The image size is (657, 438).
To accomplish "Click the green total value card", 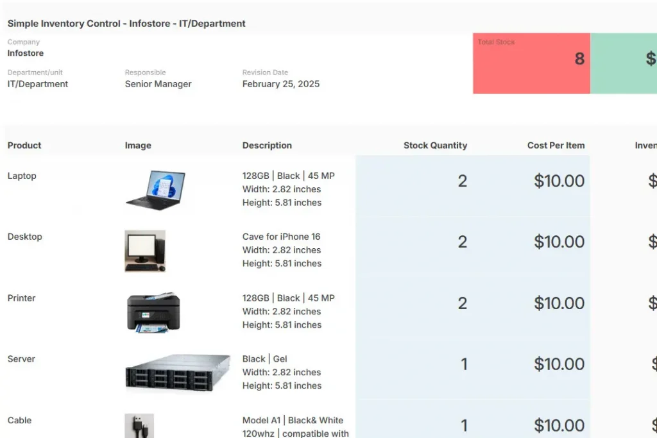I will pos(624,63).
